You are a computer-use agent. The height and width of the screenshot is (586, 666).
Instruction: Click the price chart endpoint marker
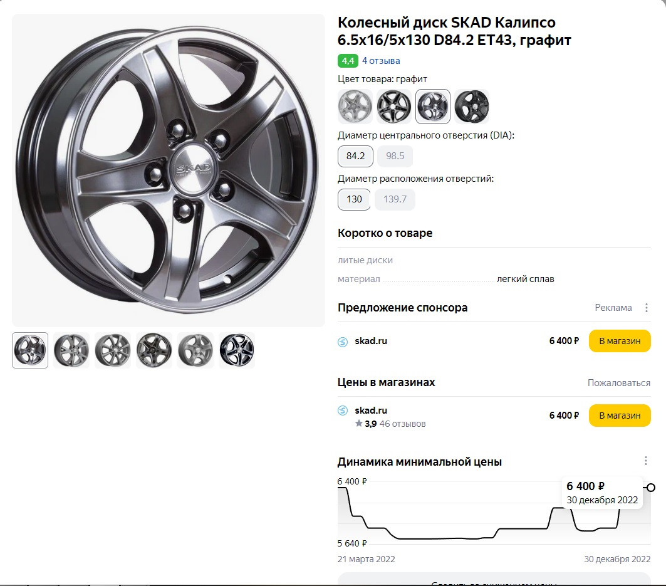pyautogui.click(x=650, y=488)
